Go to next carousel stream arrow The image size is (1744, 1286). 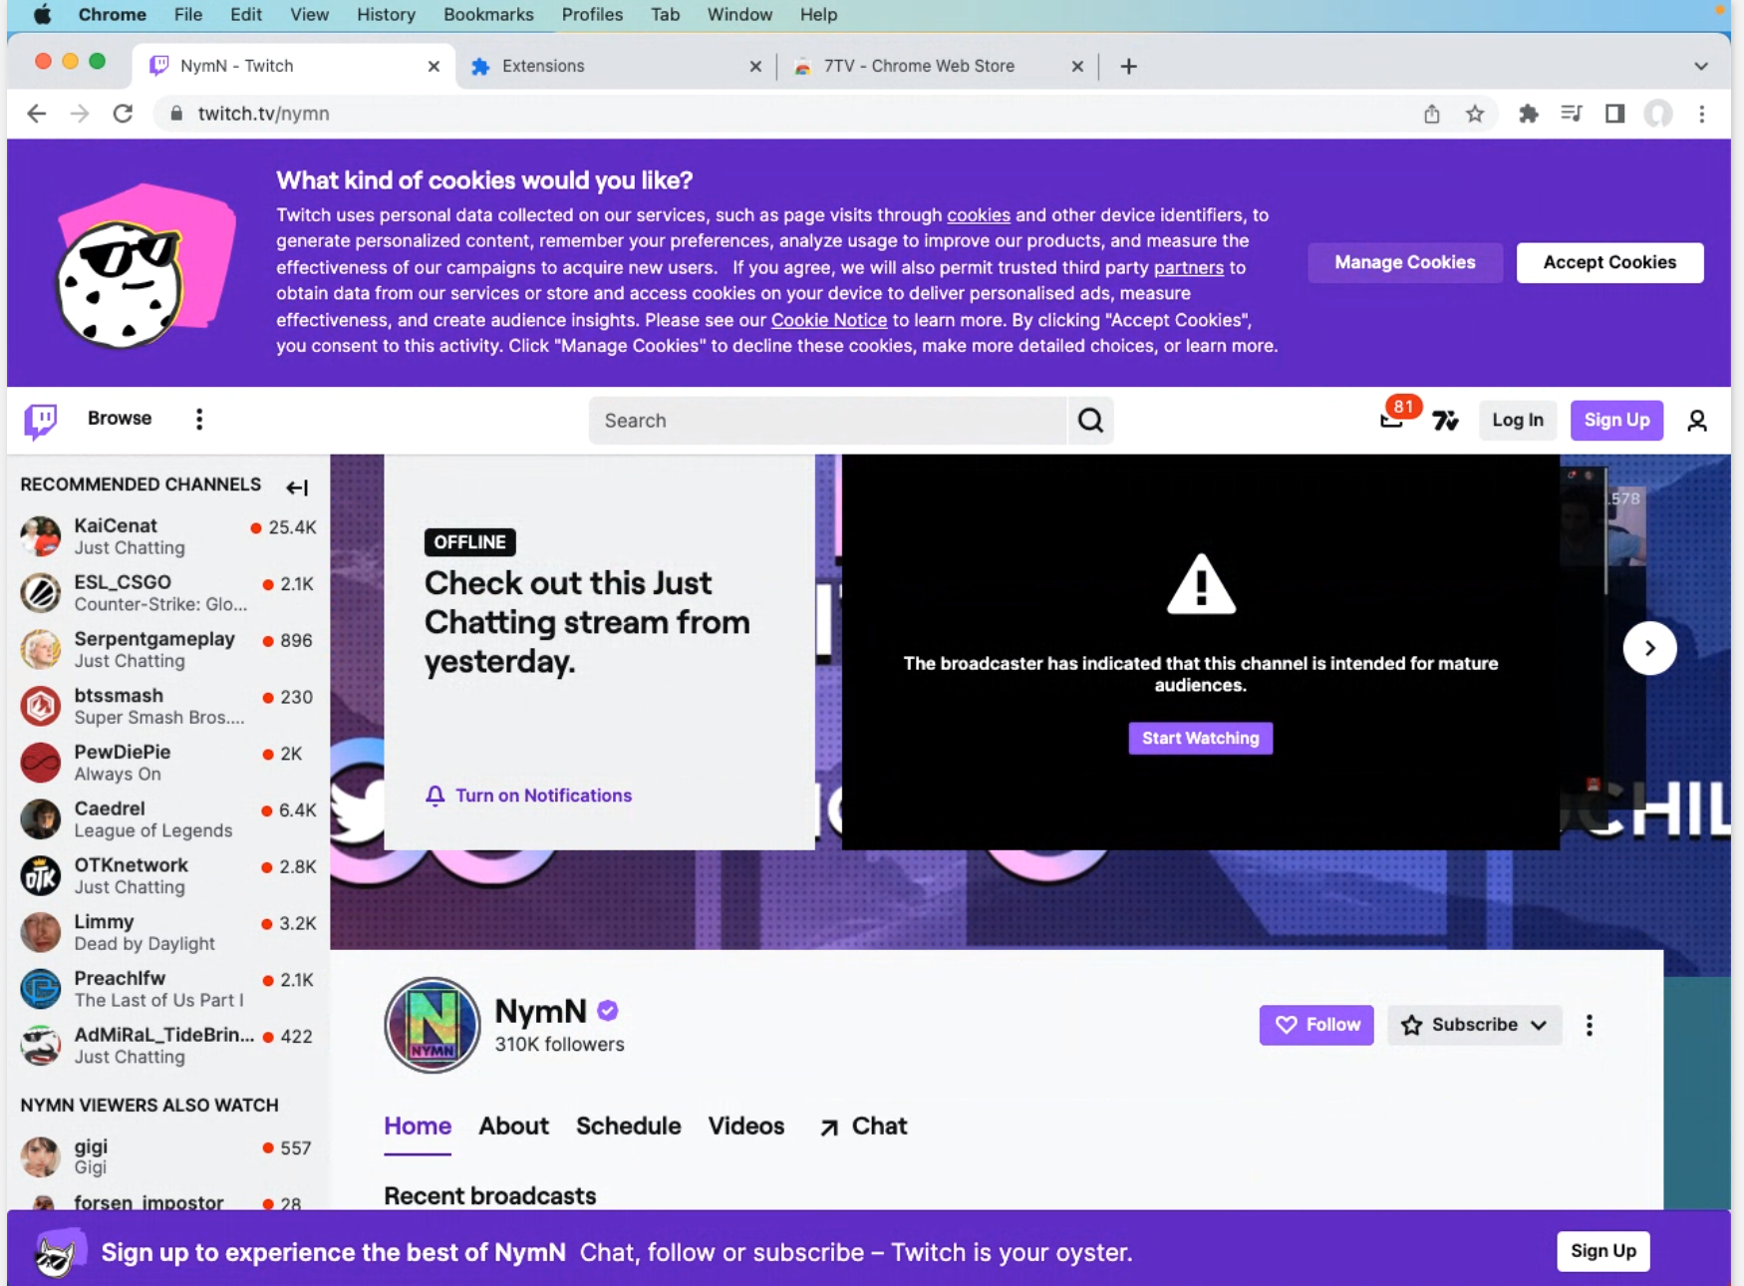coord(1649,648)
